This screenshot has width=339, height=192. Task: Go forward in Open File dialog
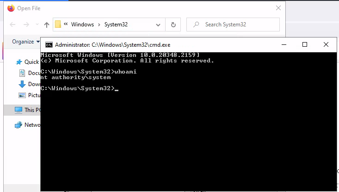tap(26, 25)
